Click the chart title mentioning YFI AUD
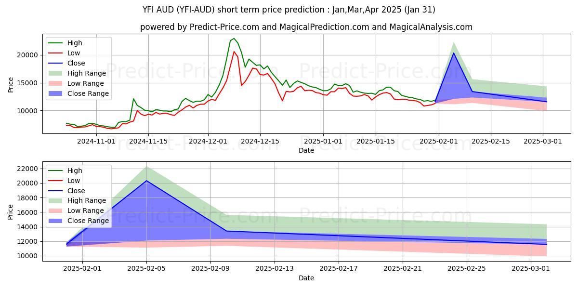 [289, 10]
